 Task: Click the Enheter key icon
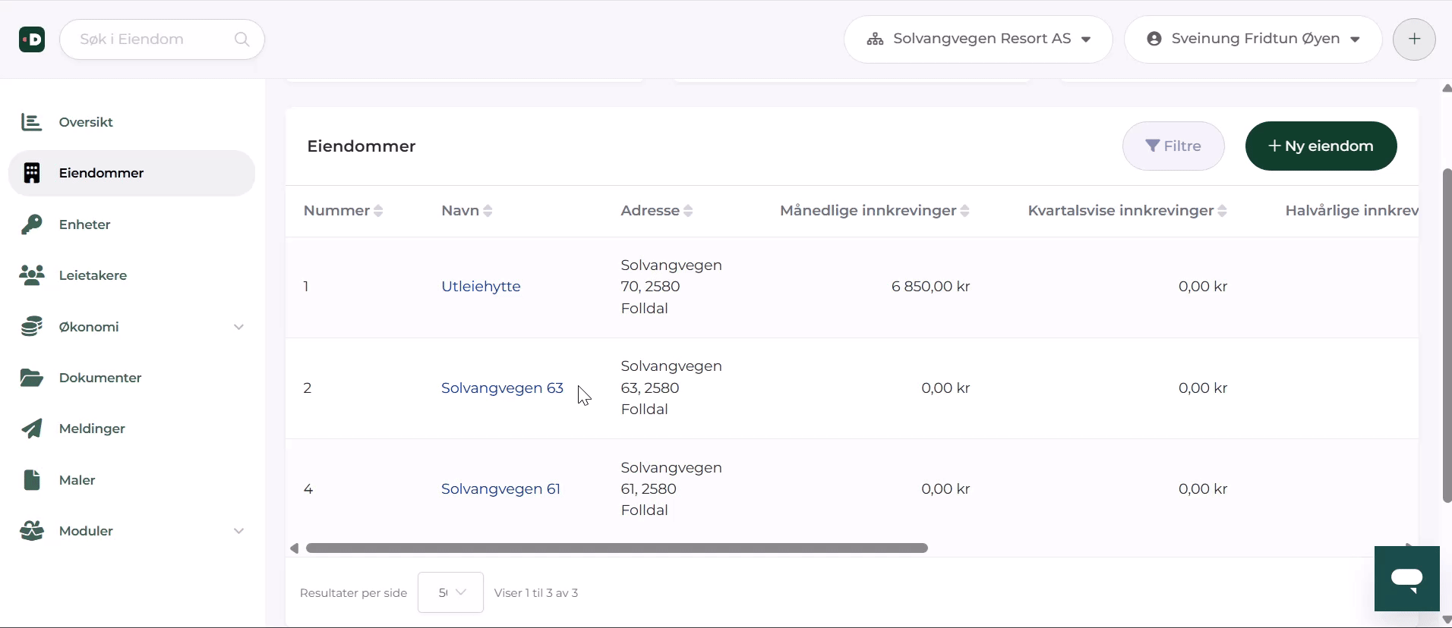pyautogui.click(x=31, y=225)
